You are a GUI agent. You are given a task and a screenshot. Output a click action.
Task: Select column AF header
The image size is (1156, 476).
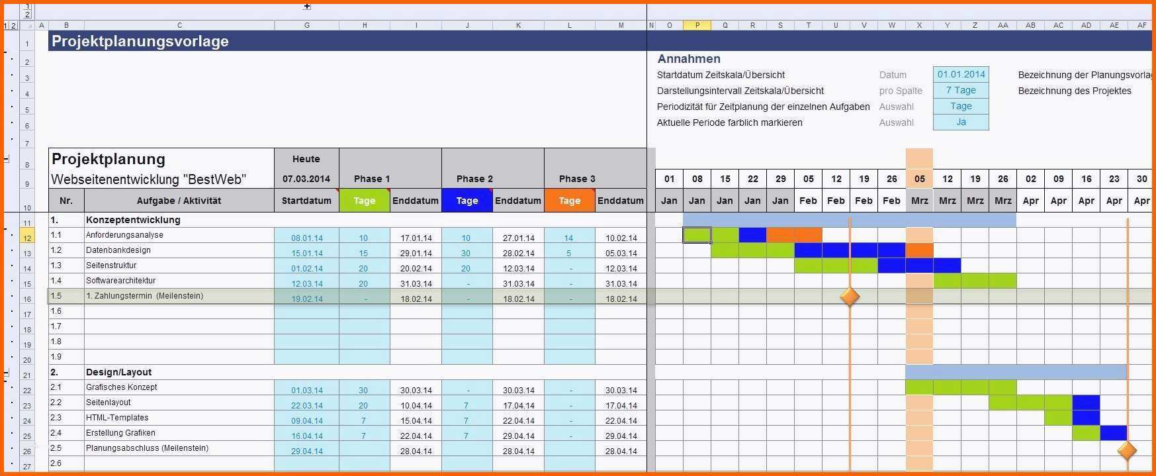pos(1141,25)
